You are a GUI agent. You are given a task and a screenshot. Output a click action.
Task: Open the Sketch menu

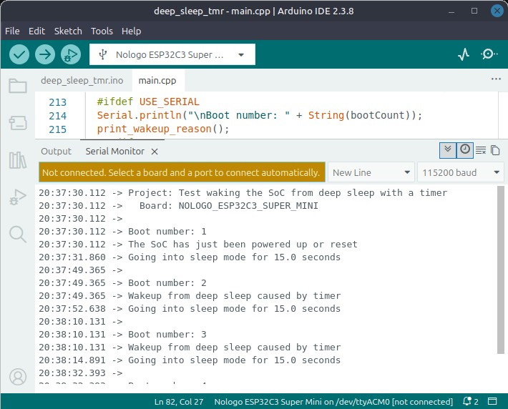(x=68, y=31)
